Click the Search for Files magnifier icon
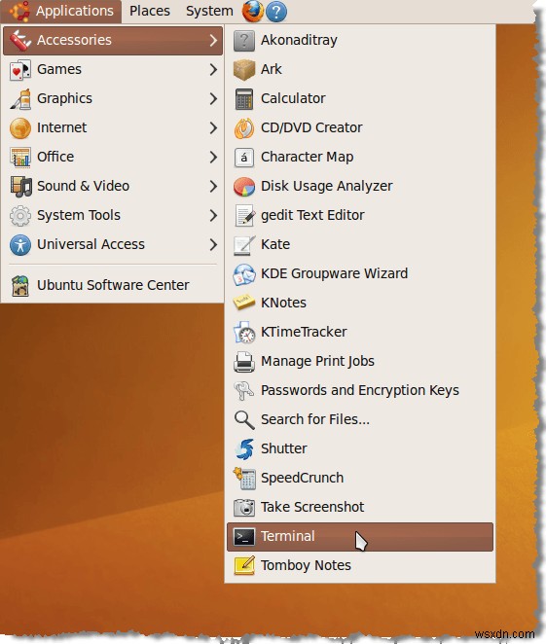The image size is (546, 644). (244, 420)
